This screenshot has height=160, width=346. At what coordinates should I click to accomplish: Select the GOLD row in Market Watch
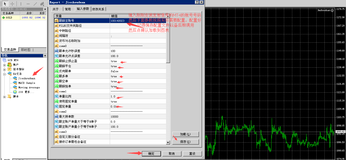[24, 18]
